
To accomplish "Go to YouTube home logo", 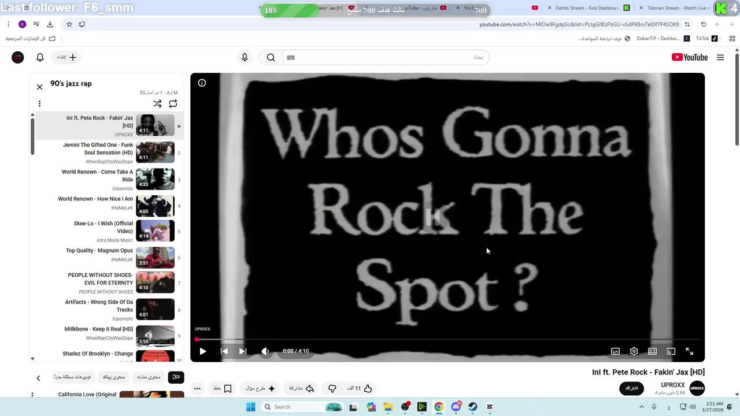I will pyautogui.click(x=690, y=57).
